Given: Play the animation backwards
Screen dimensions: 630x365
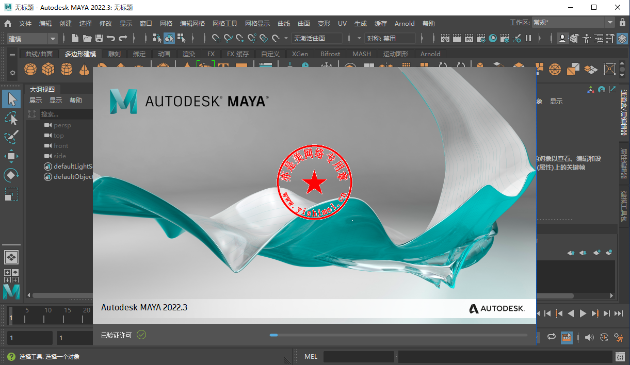Looking at the screenshot, I should pos(571,313).
